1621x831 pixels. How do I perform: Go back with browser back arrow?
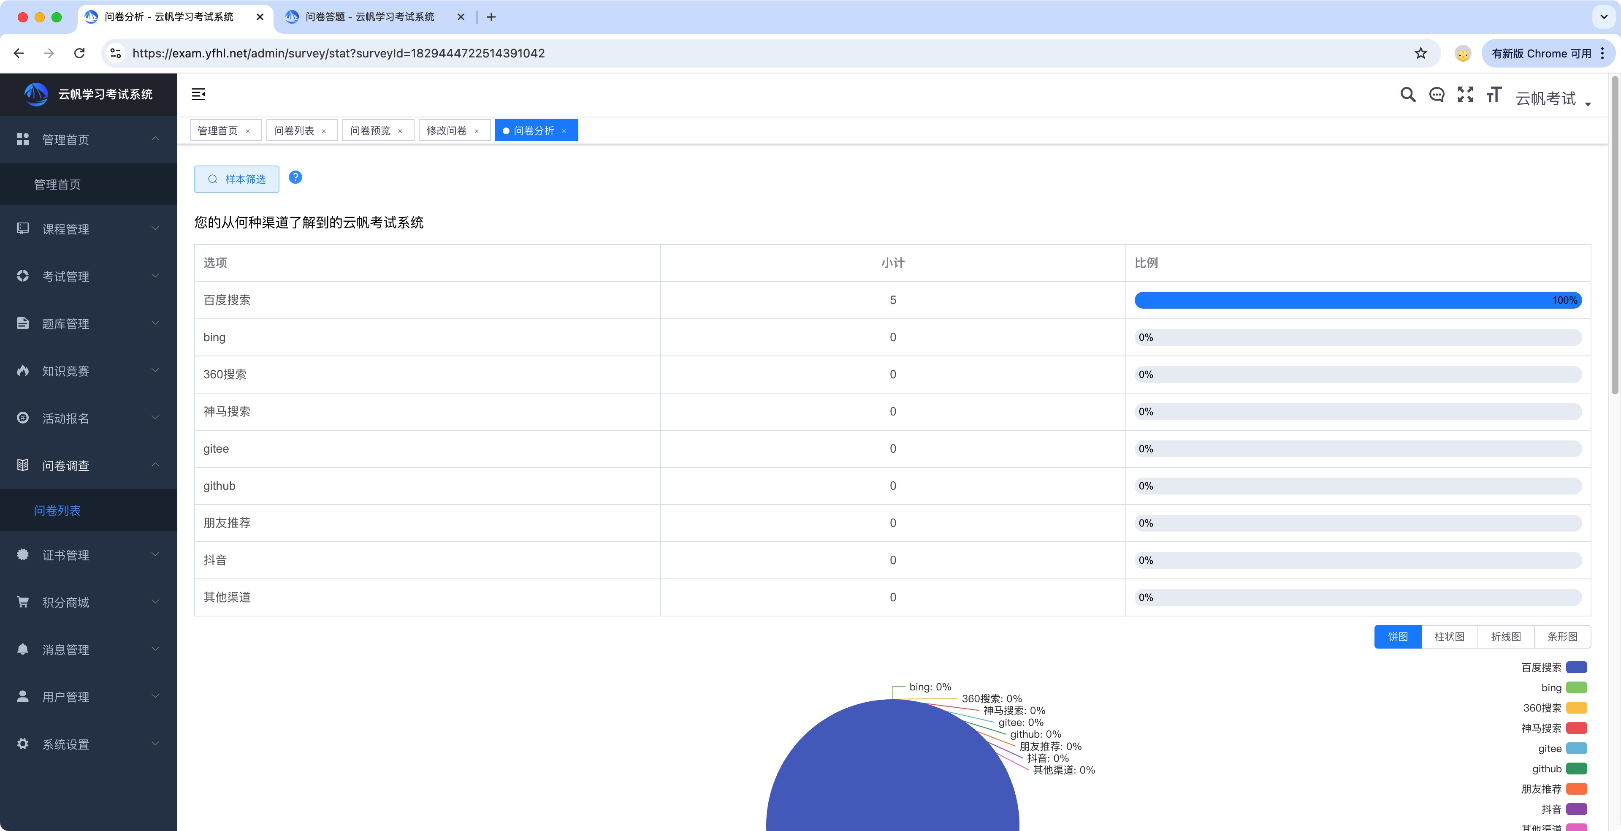[19, 53]
